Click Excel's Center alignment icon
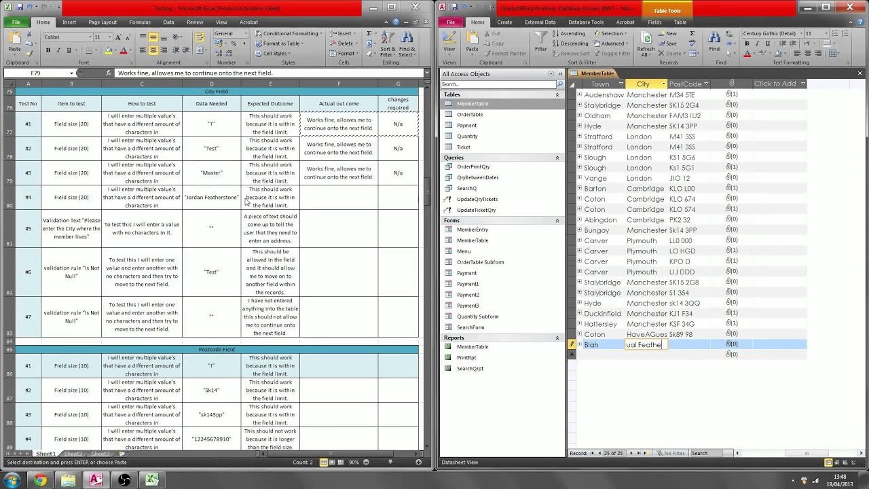Viewport: 869px width, 489px height. pyautogui.click(x=153, y=50)
